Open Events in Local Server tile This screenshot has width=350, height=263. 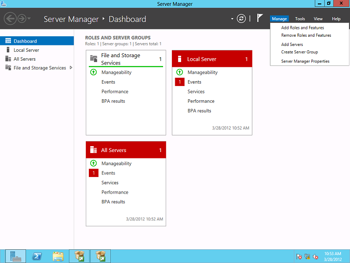click(x=194, y=82)
